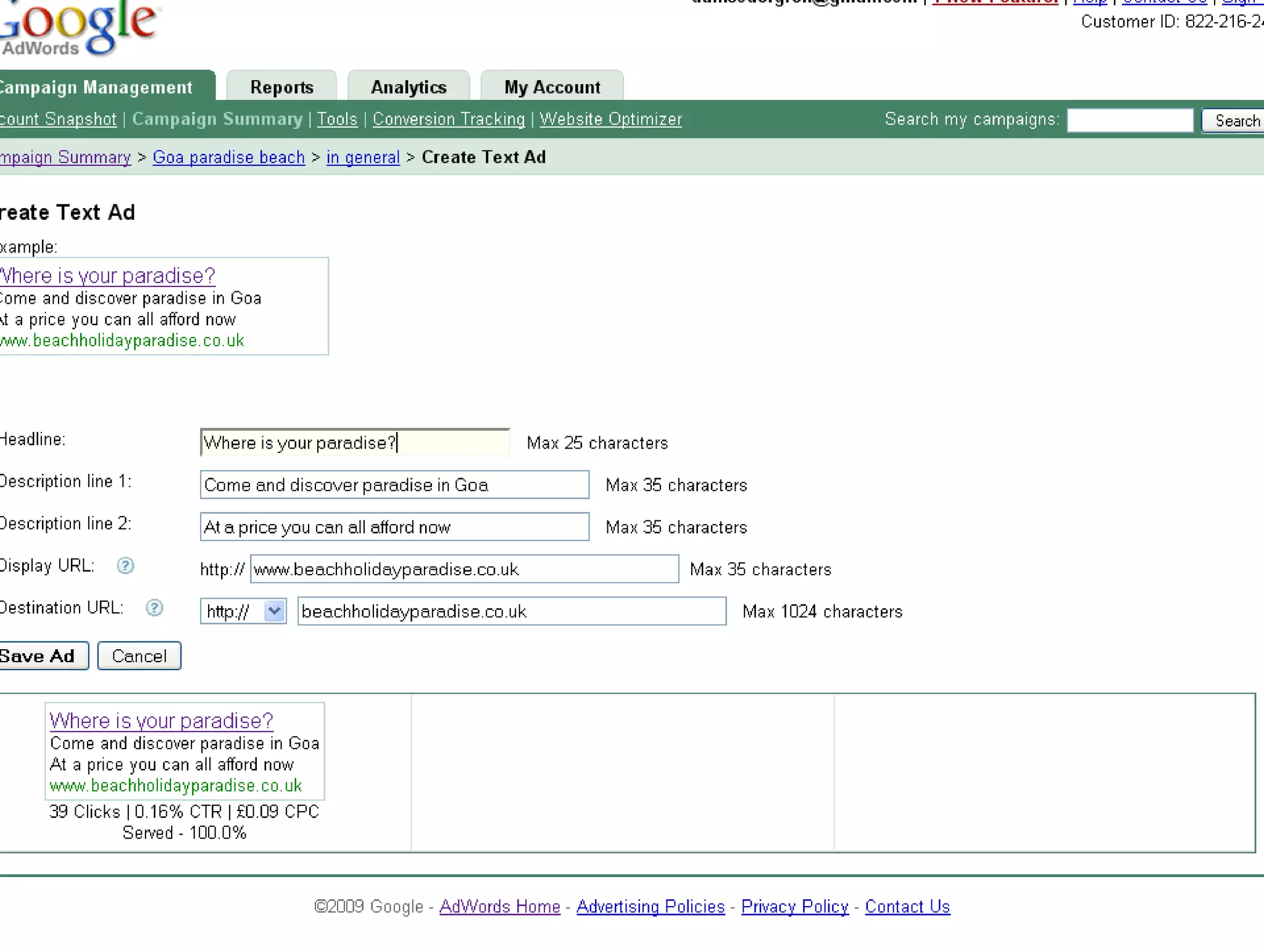Open the Privacy Policy footer link
Viewport: 1264px width, 948px height.
794,906
